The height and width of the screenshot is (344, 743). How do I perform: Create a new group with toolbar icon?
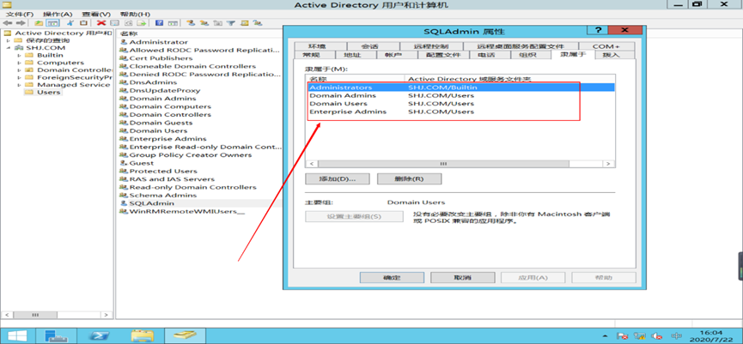tap(204, 22)
